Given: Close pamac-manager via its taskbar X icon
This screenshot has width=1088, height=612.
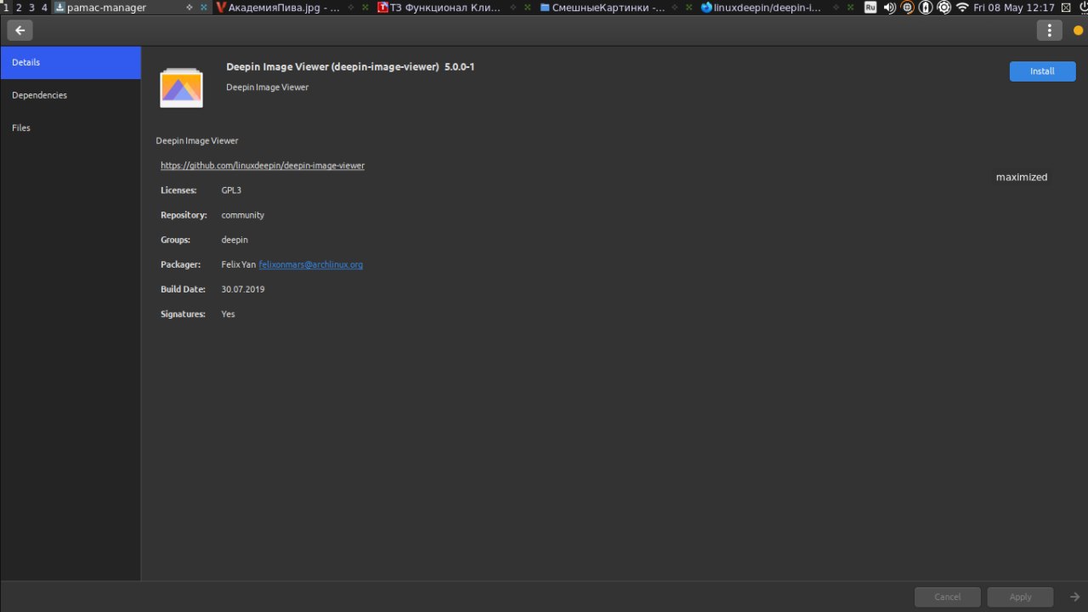Looking at the screenshot, I should (x=203, y=8).
